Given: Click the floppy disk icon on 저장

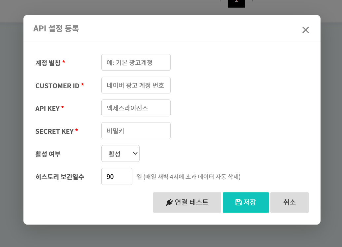Looking at the screenshot, I should pos(238,202).
